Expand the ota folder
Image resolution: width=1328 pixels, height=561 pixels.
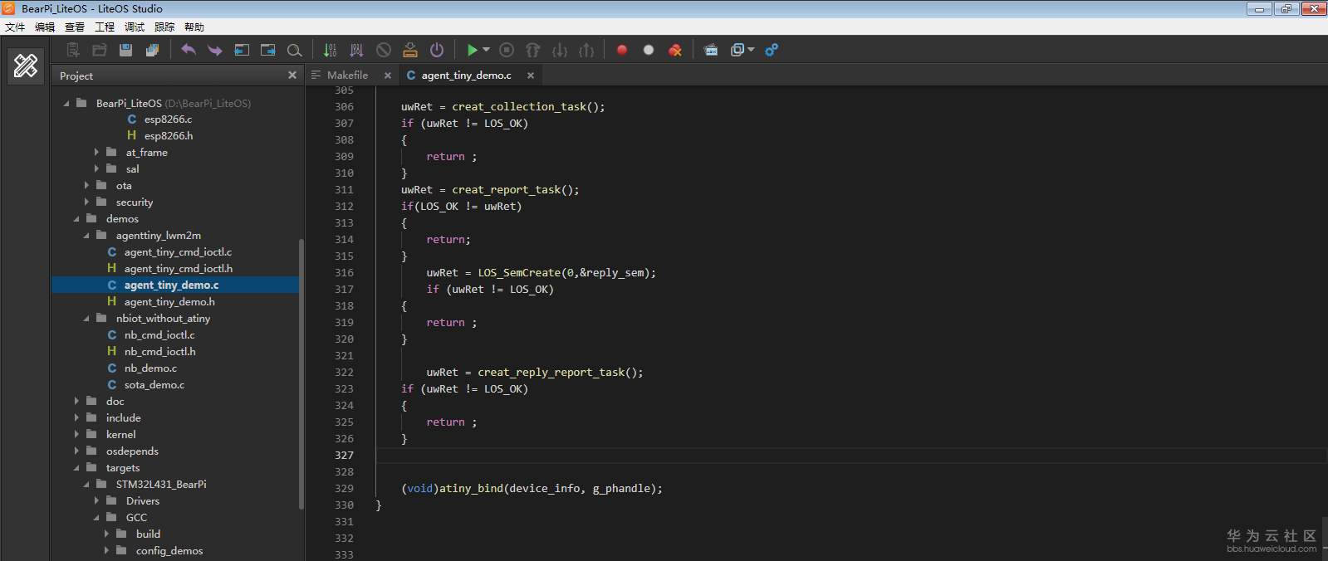[86, 185]
